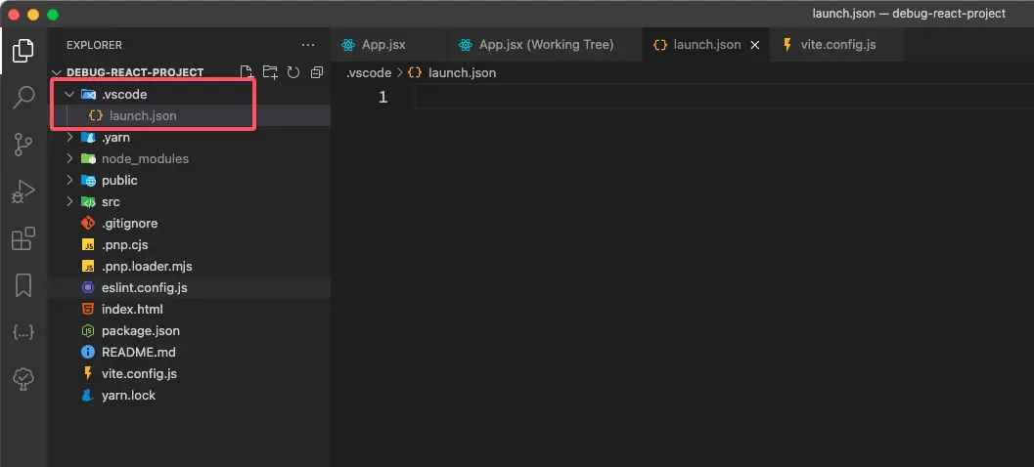Click the New File icon in Explorer
Image resolution: width=1034 pixels, height=467 pixels.
pyautogui.click(x=247, y=72)
